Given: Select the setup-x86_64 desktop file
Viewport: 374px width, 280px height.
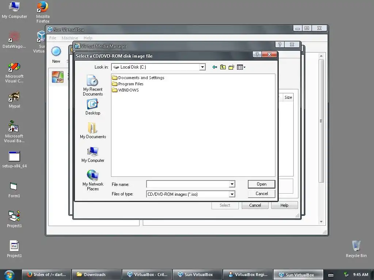Looking at the screenshot, I should click(14, 160).
